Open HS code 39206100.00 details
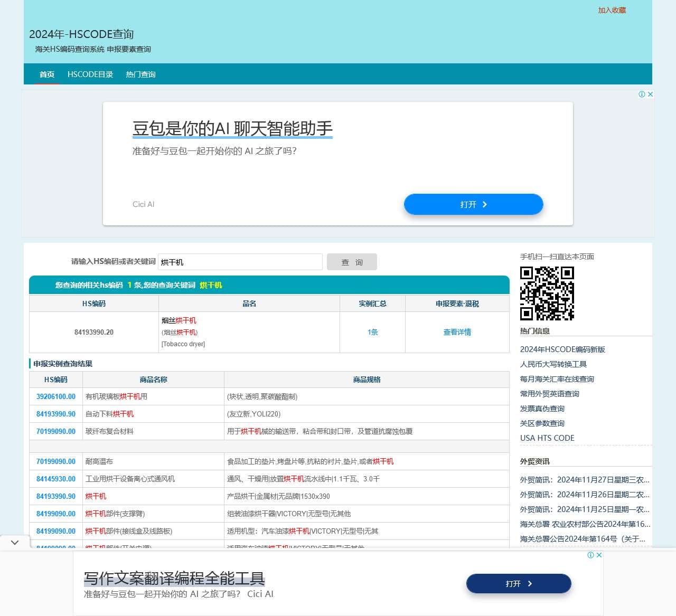This screenshot has width=676, height=616. coord(55,396)
